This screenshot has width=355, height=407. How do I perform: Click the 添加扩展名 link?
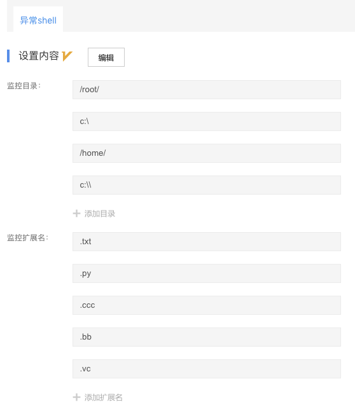[x=103, y=397]
